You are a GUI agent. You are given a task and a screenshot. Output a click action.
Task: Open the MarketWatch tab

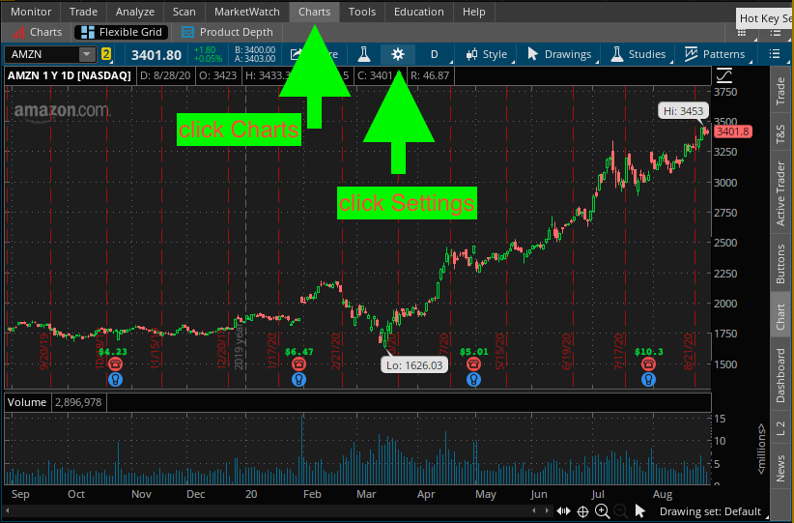click(246, 12)
